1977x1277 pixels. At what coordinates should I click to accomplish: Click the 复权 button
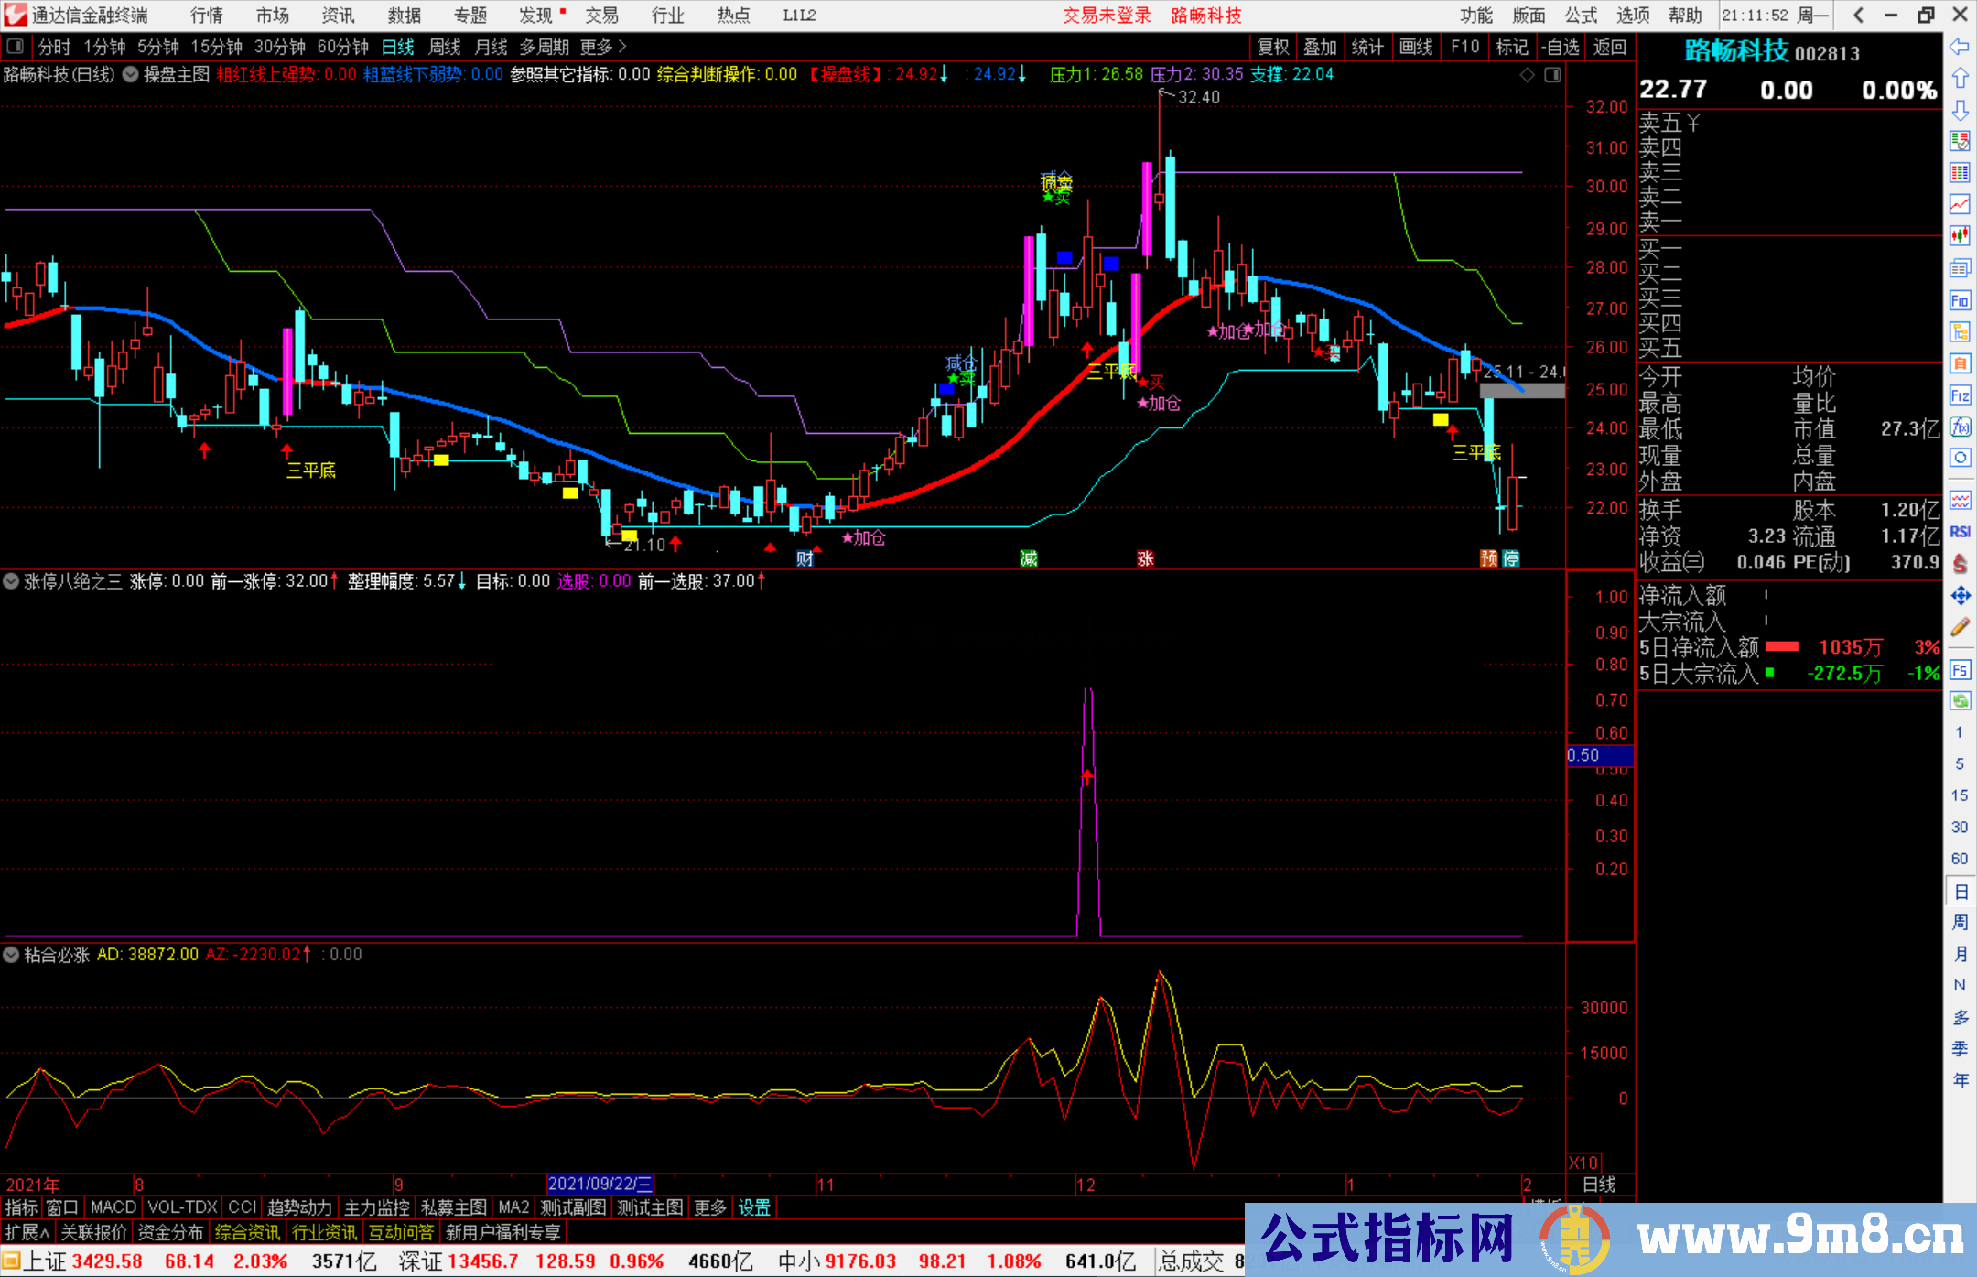coord(1272,47)
